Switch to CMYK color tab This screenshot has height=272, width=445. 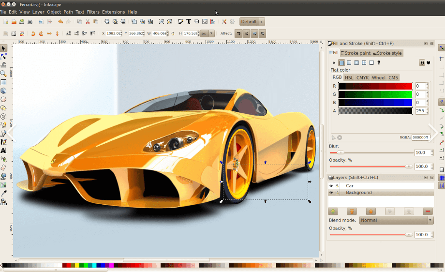(362, 77)
